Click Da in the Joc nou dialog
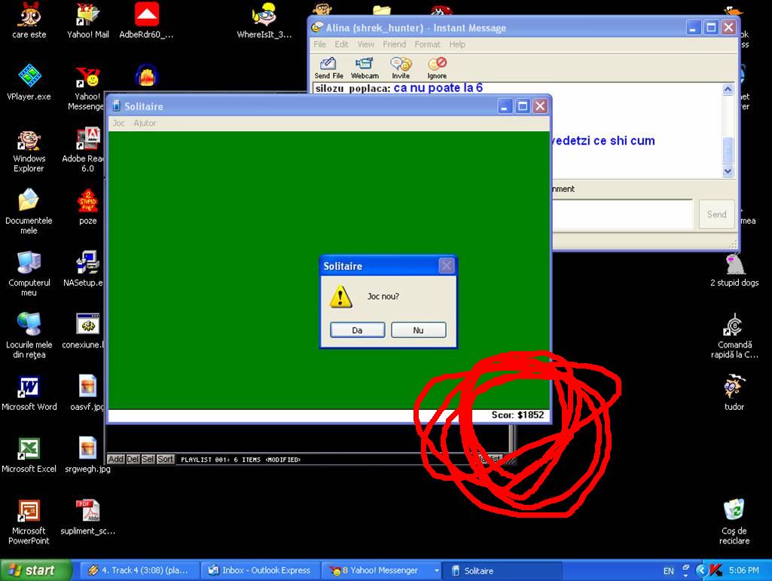 pyautogui.click(x=358, y=329)
